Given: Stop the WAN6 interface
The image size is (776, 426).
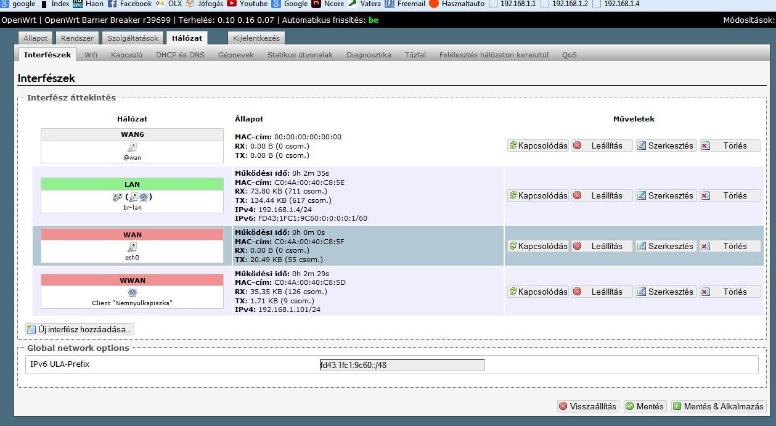Looking at the screenshot, I should (602, 146).
